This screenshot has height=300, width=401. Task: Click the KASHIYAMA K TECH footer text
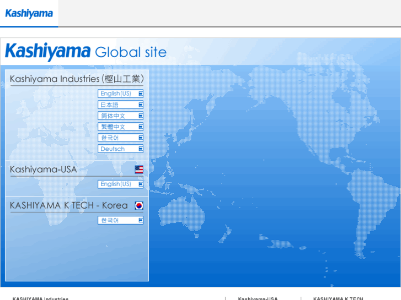338,298
